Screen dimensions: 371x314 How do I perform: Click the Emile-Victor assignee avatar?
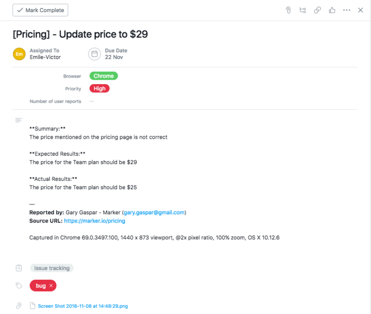click(19, 54)
